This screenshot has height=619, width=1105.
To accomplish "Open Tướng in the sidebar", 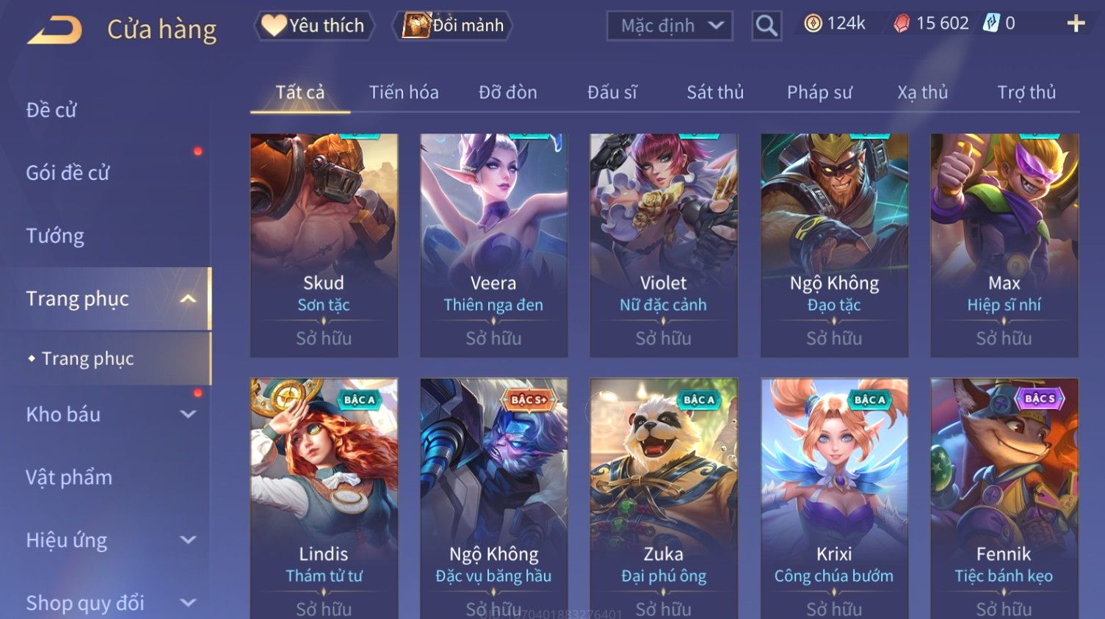I will coord(55,236).
